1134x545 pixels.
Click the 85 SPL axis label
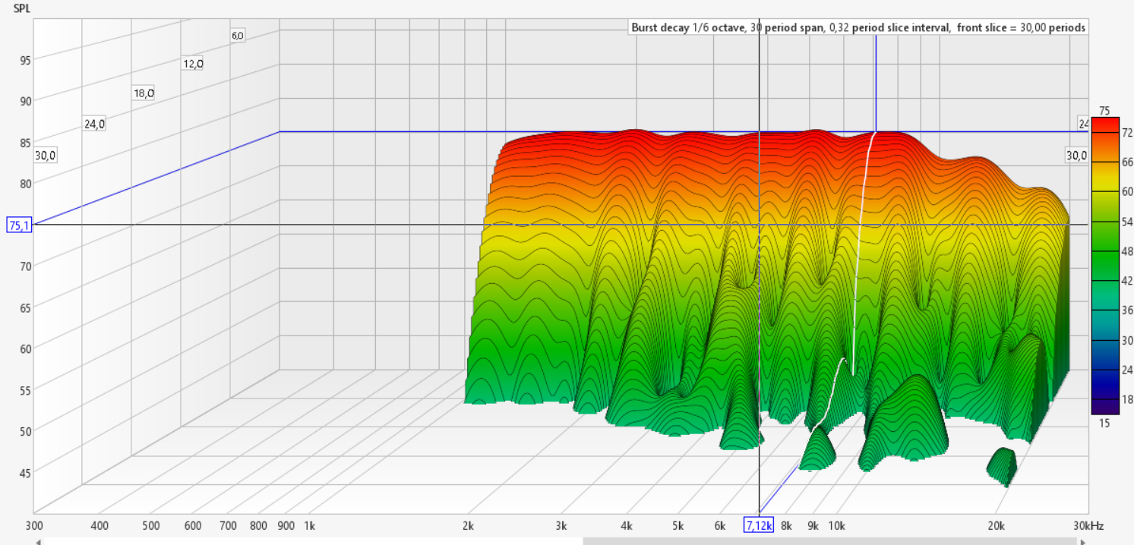tap(27, 143)
